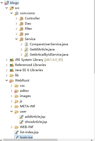The height and width of the screenshot is (141, 95).
Task: Select GetArticalByIdService.java in the tree
Action: click(49, 55)
